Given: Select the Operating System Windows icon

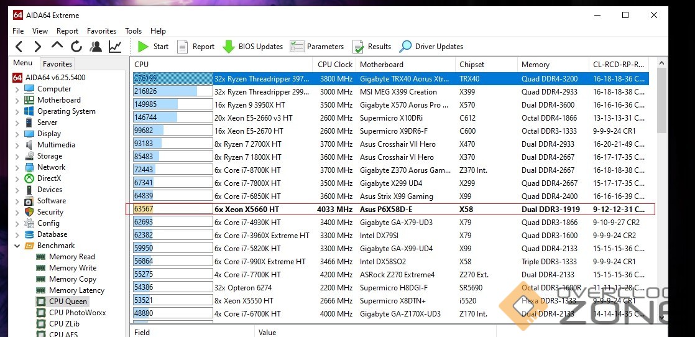Looking at the screenshot, I should tap(29, 111).
